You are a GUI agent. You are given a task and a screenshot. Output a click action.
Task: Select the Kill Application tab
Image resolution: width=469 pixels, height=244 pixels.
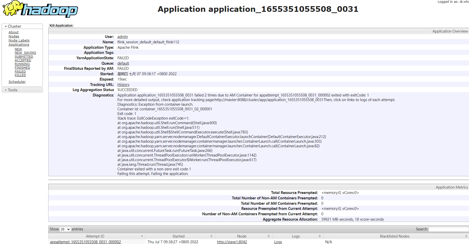pyautogui.click(x=61, y=25)
